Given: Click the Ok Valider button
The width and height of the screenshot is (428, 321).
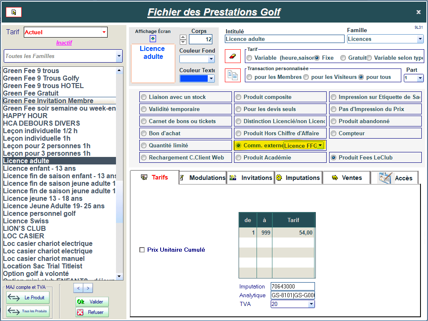Looking at the screenshot, I should coord(92,302).
